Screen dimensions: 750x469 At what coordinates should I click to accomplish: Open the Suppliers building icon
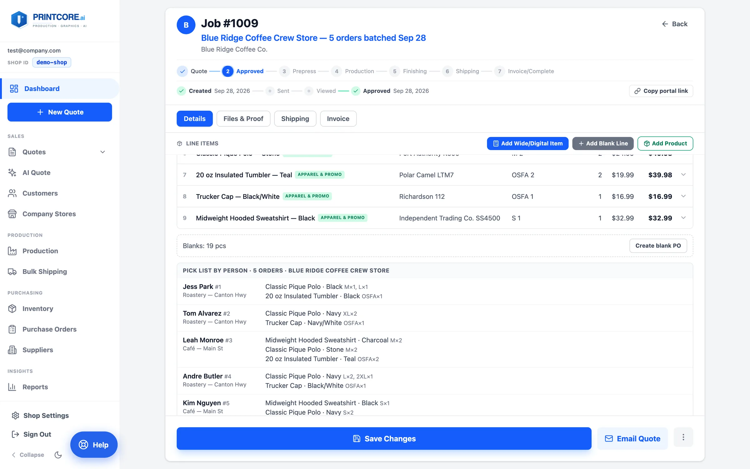12,350
